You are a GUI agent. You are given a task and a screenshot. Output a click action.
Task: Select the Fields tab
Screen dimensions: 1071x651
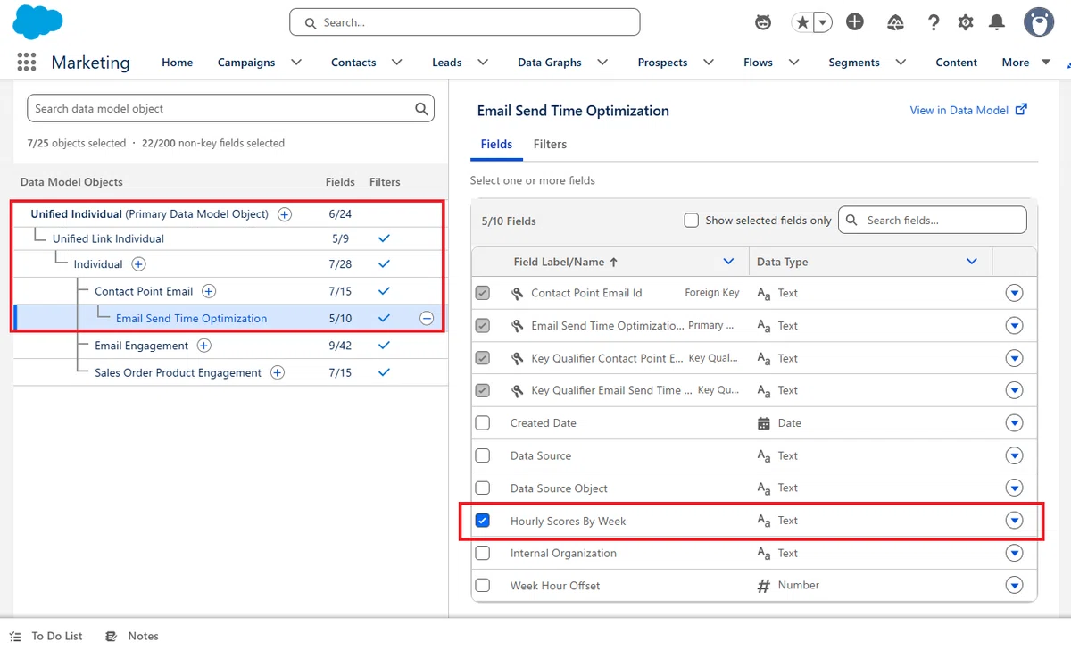tap(496, 144)
